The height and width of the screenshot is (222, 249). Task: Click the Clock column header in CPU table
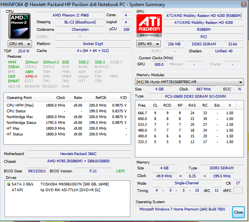point(55,98)
